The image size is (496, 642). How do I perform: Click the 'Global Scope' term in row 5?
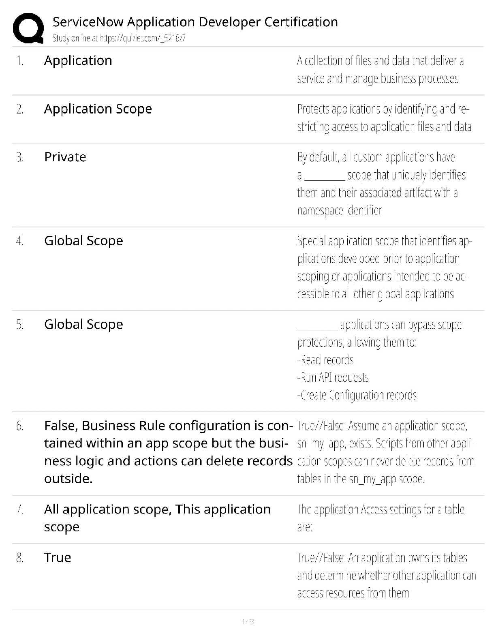(83, 324)
